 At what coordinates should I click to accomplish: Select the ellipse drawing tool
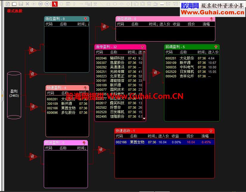click(x=122, y=4)
